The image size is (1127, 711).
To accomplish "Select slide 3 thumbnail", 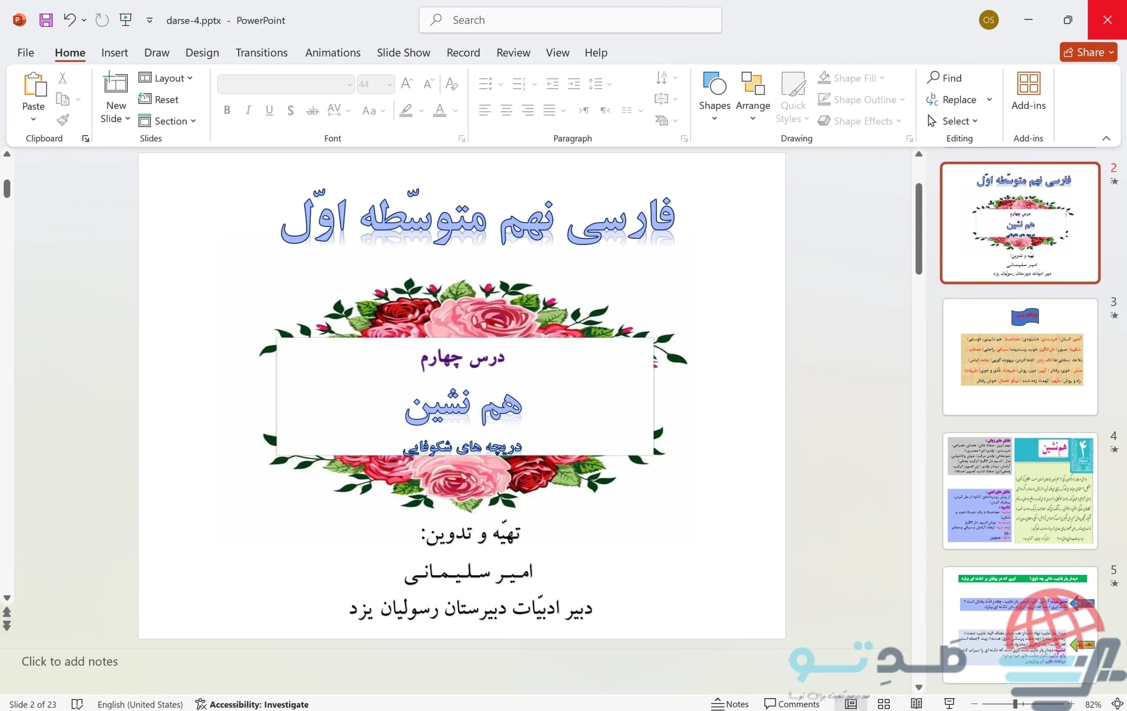I will [1020, 356].
